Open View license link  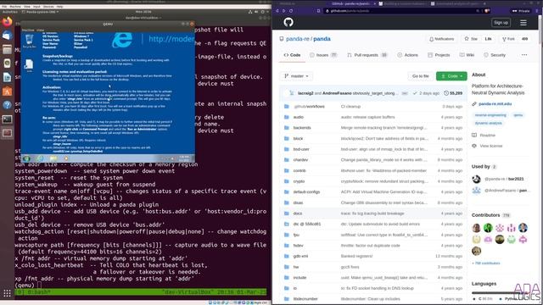[x=490, y=146]
